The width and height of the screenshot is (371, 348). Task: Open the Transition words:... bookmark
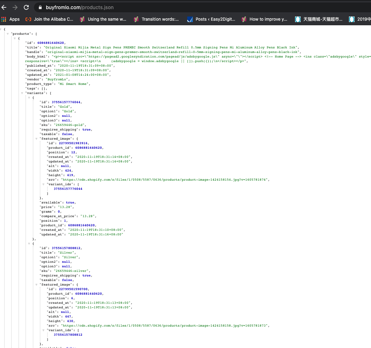156,19
